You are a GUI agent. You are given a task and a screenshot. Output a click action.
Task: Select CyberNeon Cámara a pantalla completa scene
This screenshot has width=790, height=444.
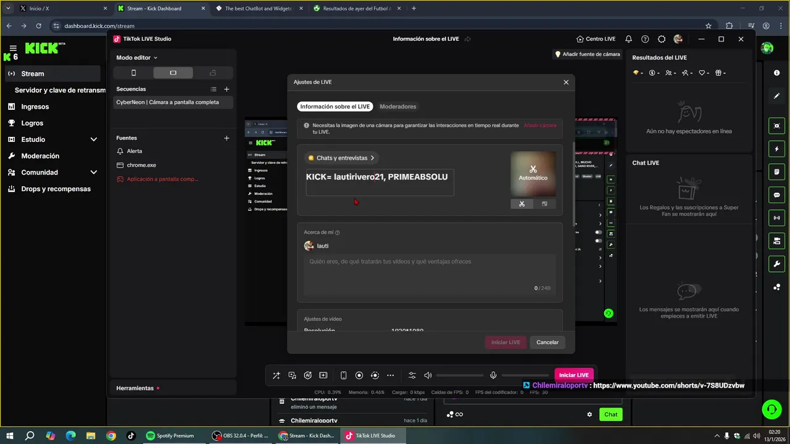click(173, 102)
